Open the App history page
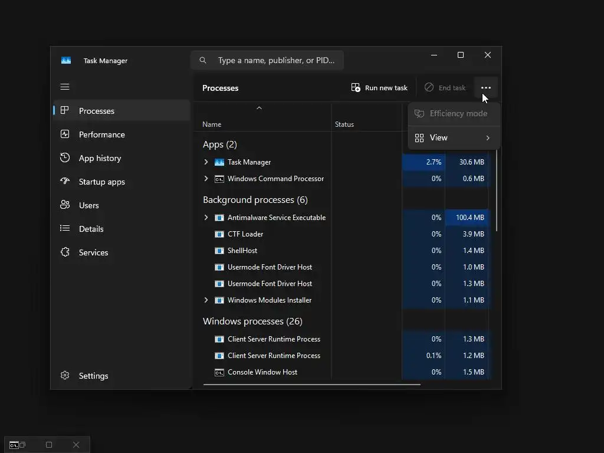The width and height of the screenshot is (604, 453). point(122,158)
